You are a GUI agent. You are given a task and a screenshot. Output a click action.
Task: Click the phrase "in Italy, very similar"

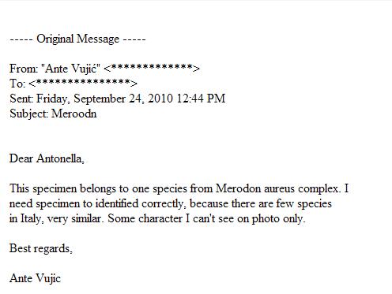(56, 218)
